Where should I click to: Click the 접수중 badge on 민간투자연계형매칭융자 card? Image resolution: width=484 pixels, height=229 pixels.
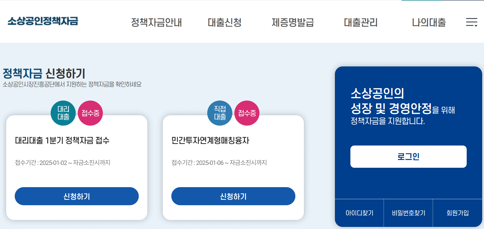pos(247,113)
